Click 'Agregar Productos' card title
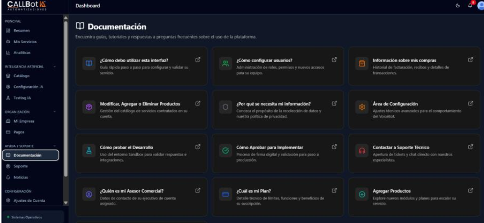Image resolution: width=484 pixels, height=223 pixels. tap(391, 191)
